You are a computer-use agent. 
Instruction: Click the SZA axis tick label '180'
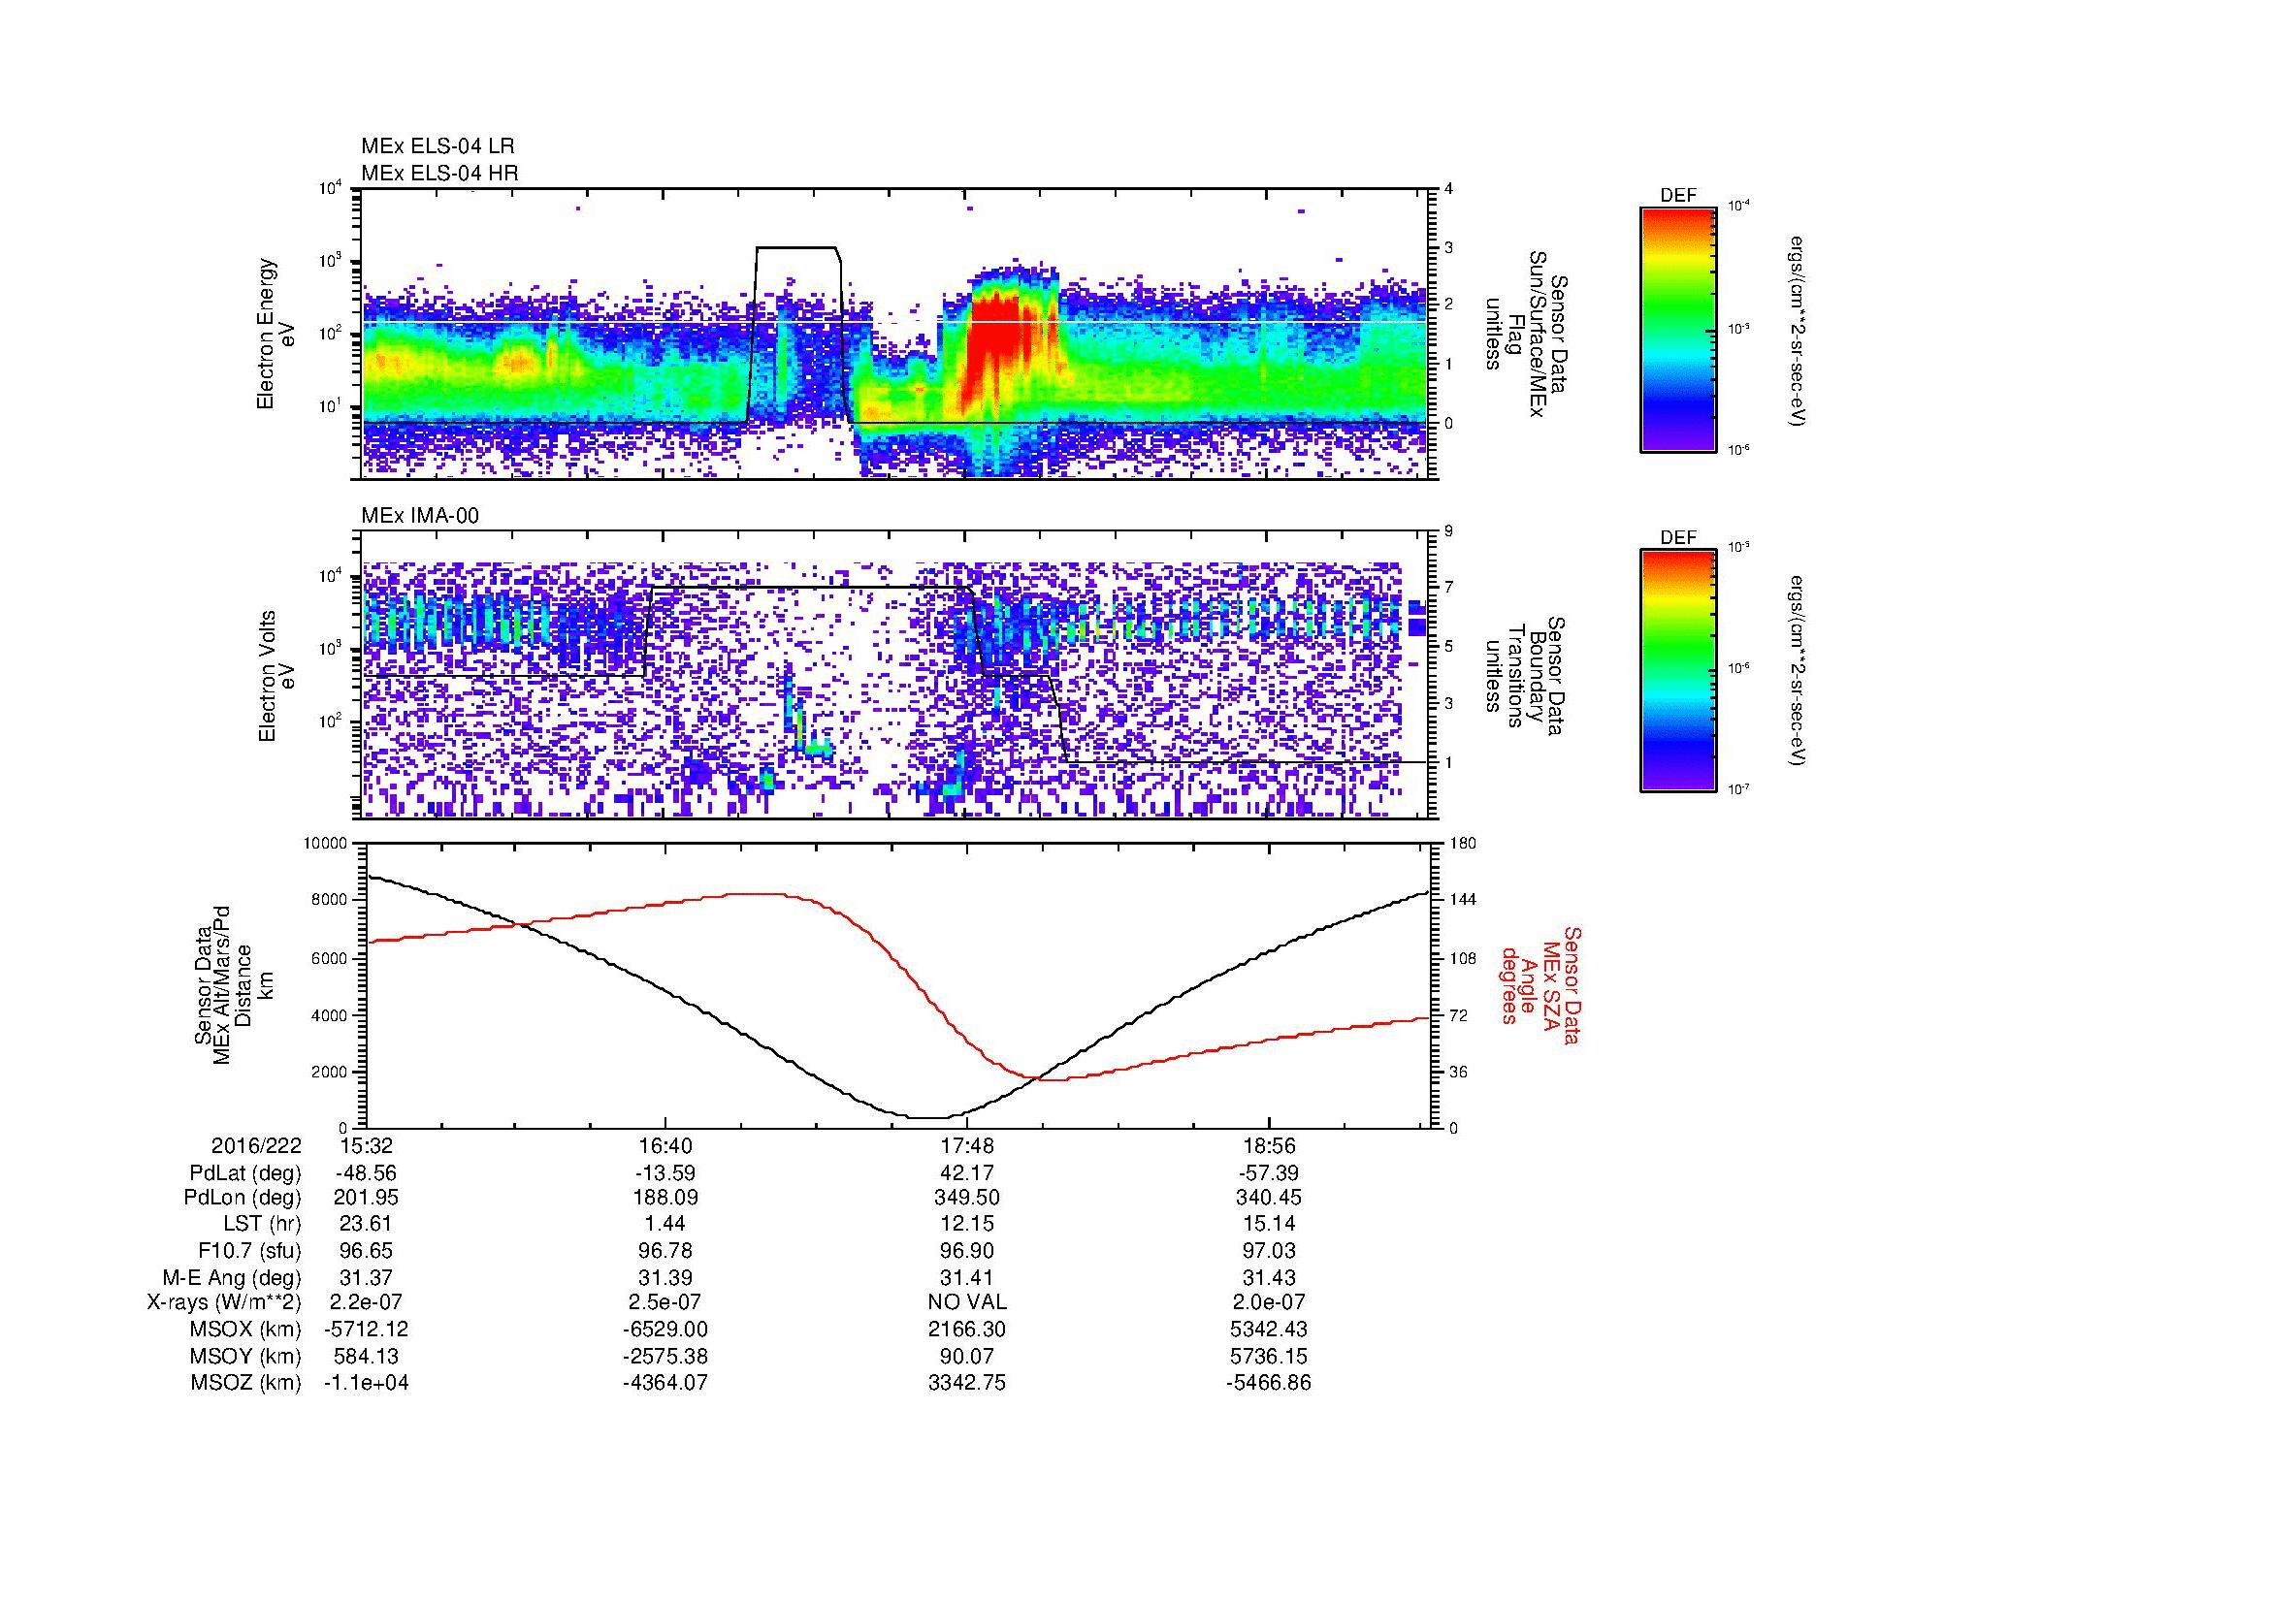(x=1462, y=844)
